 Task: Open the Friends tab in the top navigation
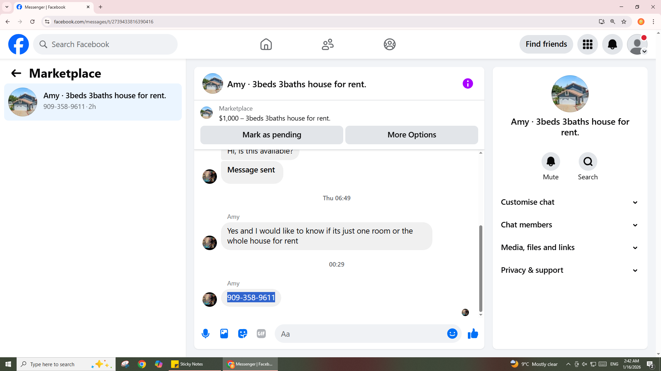(328, 44)
